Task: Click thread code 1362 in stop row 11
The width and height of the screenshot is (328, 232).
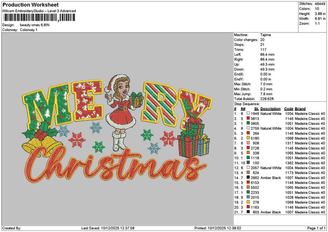Action: 289,163
